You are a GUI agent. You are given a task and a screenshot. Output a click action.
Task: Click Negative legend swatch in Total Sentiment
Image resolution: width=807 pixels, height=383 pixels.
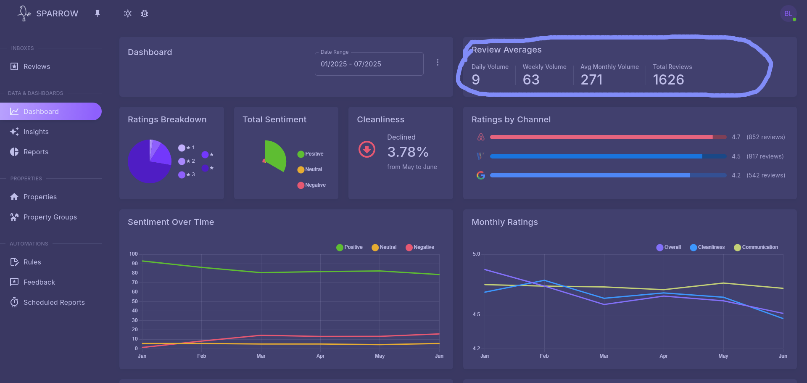point(301,185)
